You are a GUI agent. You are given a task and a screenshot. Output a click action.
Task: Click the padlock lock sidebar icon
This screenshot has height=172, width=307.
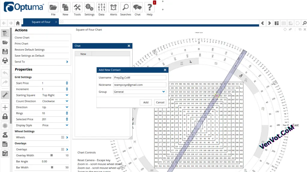(x=5, y=117)
